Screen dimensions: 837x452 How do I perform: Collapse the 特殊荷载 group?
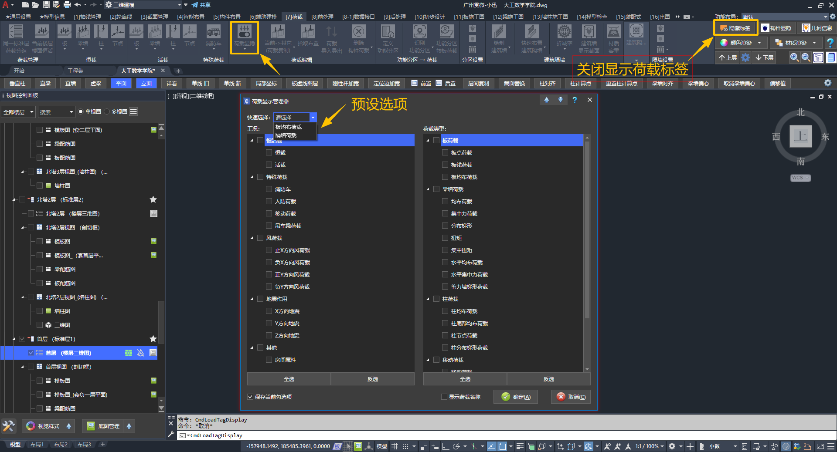(x=252, y=177)
